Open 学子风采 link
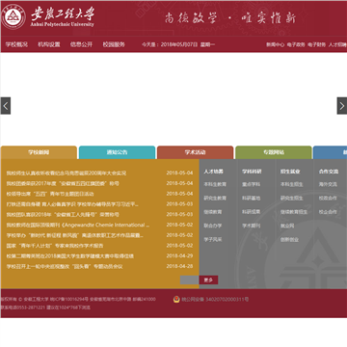Image resolution: width=347 pixels, height=347 pixels. click(x=213, y=240)
